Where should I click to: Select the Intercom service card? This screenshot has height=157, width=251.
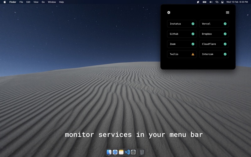(214, 54)
